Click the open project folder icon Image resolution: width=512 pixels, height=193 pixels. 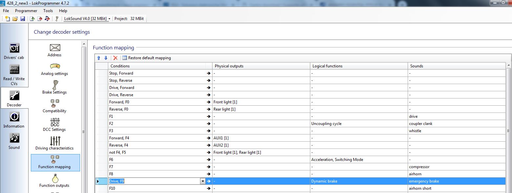click(x=15, y=19)
